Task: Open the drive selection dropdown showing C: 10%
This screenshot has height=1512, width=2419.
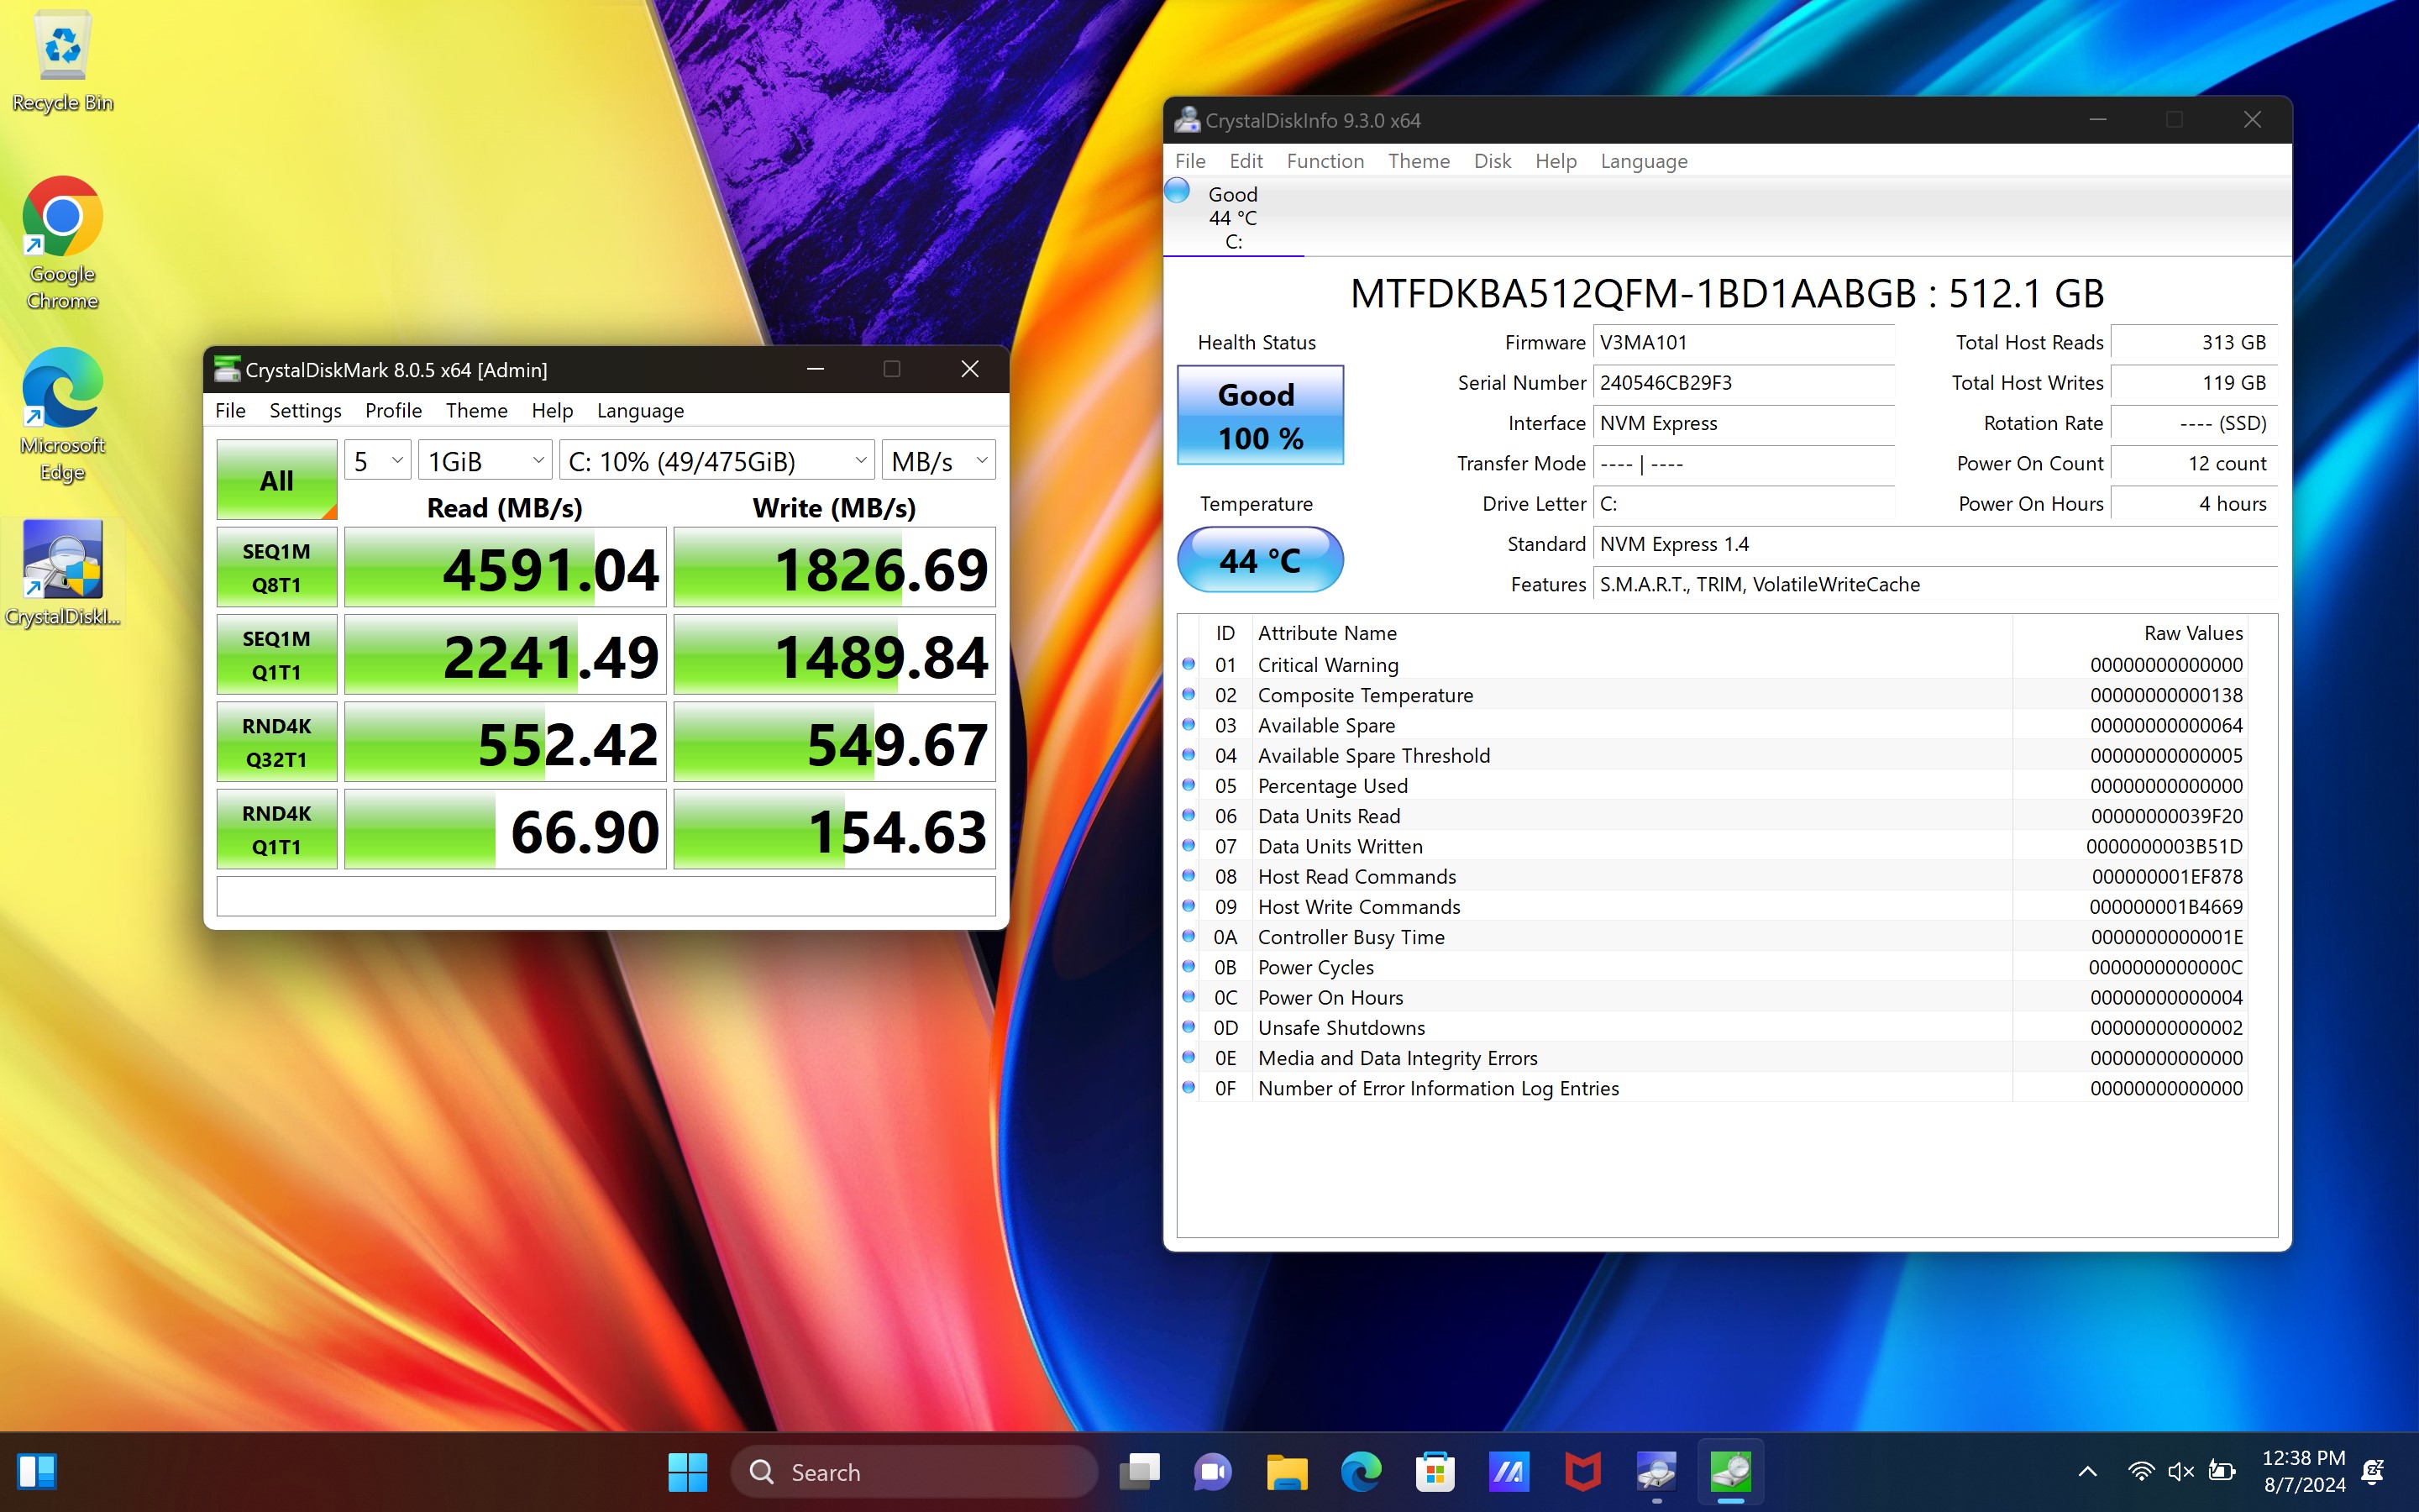Action: (714, 459)
